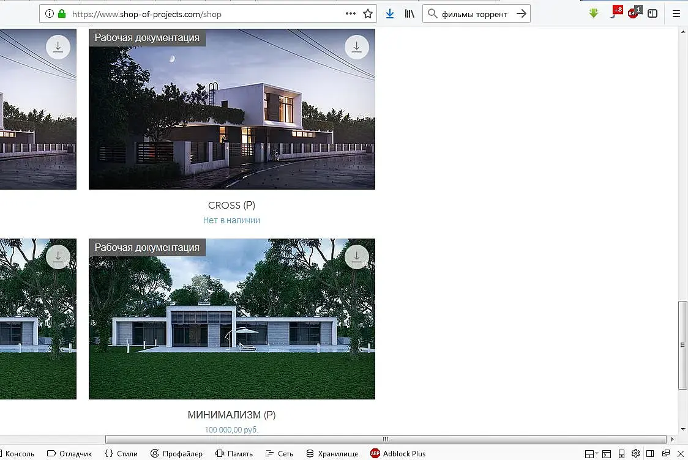Open the Adblock Plus toolbar icon

tap(635, 12)
